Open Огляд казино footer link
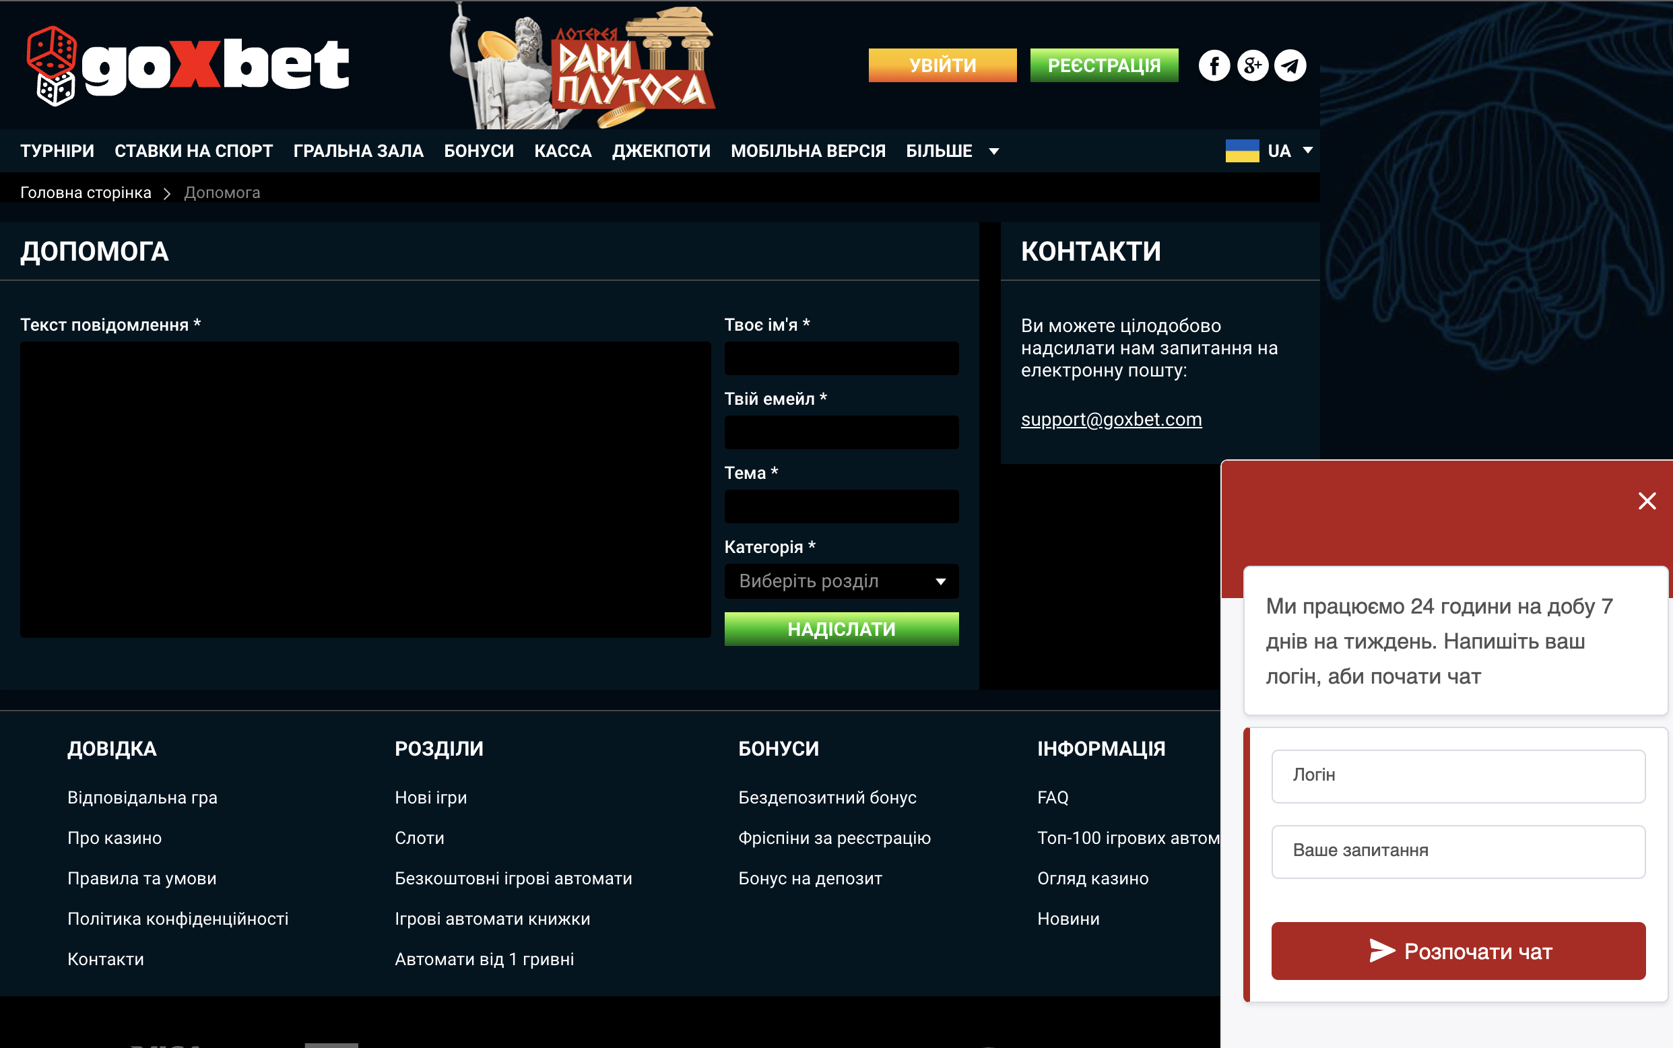The height and width of the screenshot is (1048, 1673). click(x=1092, y=879)
